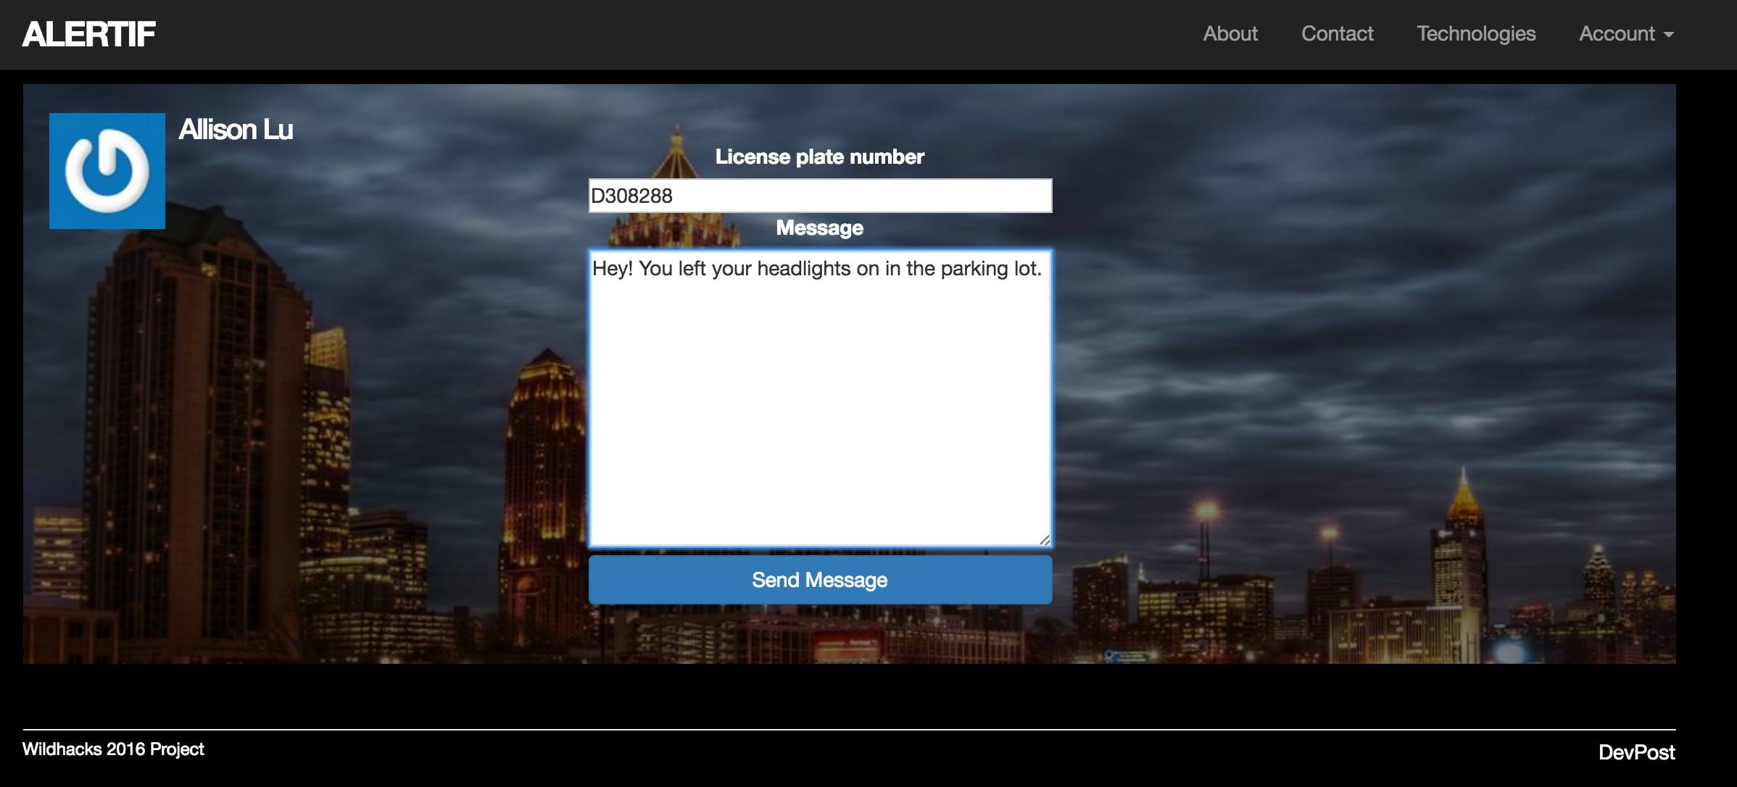The height and width of the screenshot is (787, 1737).
Task: Grab the message box resize handle
Action: (x=1044, y=539)
